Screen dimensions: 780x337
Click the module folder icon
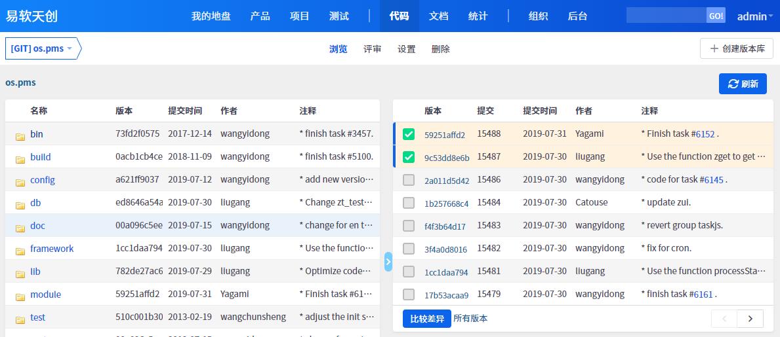click(x=20, y=297)
